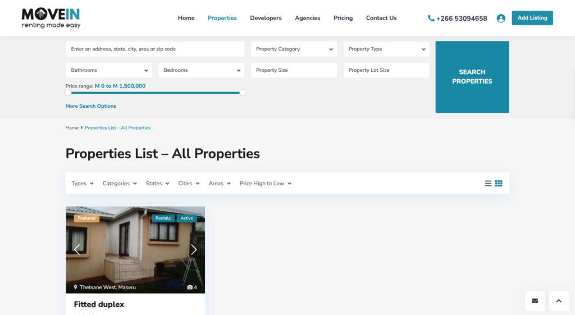Open the Areas filter dropdown
575x315 pixels.
coord(220,184)
